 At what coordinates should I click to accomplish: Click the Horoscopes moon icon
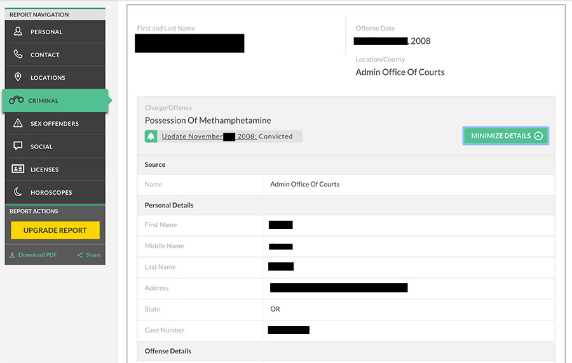[x=18, y=192]
